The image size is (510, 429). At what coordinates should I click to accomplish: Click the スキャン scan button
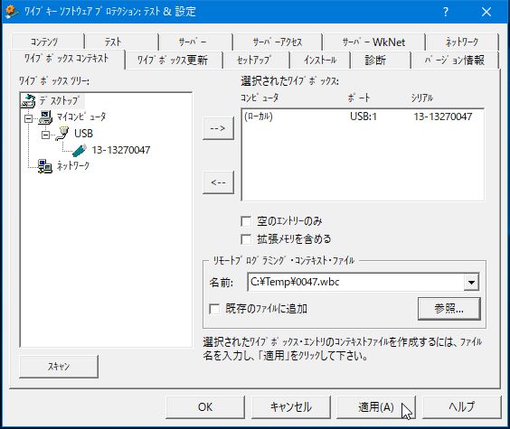tap(59, 367)
